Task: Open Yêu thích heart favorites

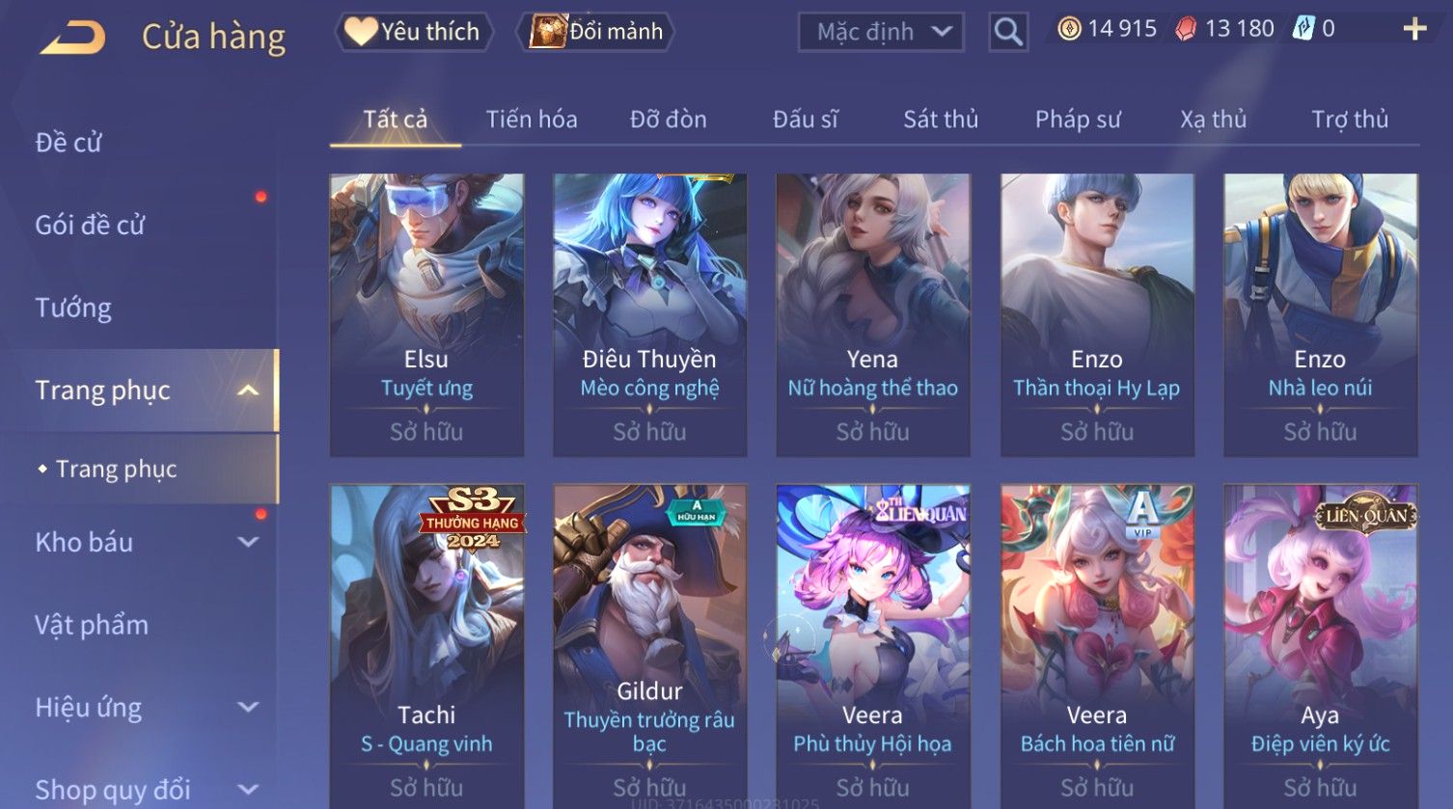Action: tap(414, 32)
